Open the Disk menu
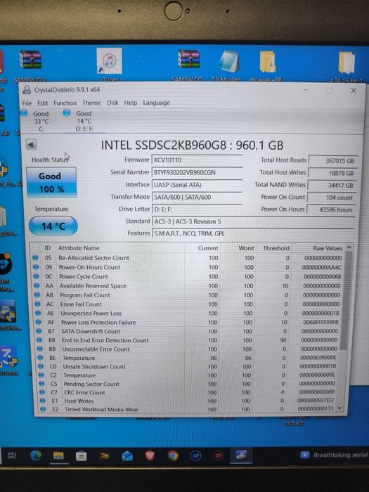This screenshot has width=369, height=492. [112, 103]
